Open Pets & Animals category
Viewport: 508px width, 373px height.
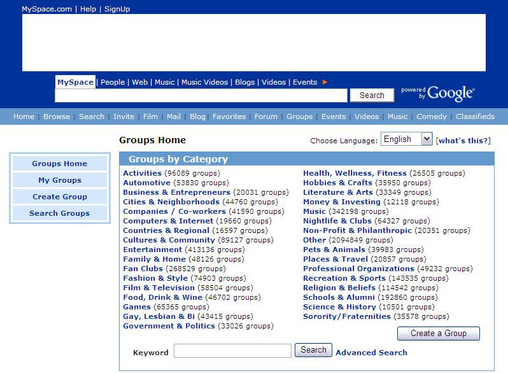(334, 250)
